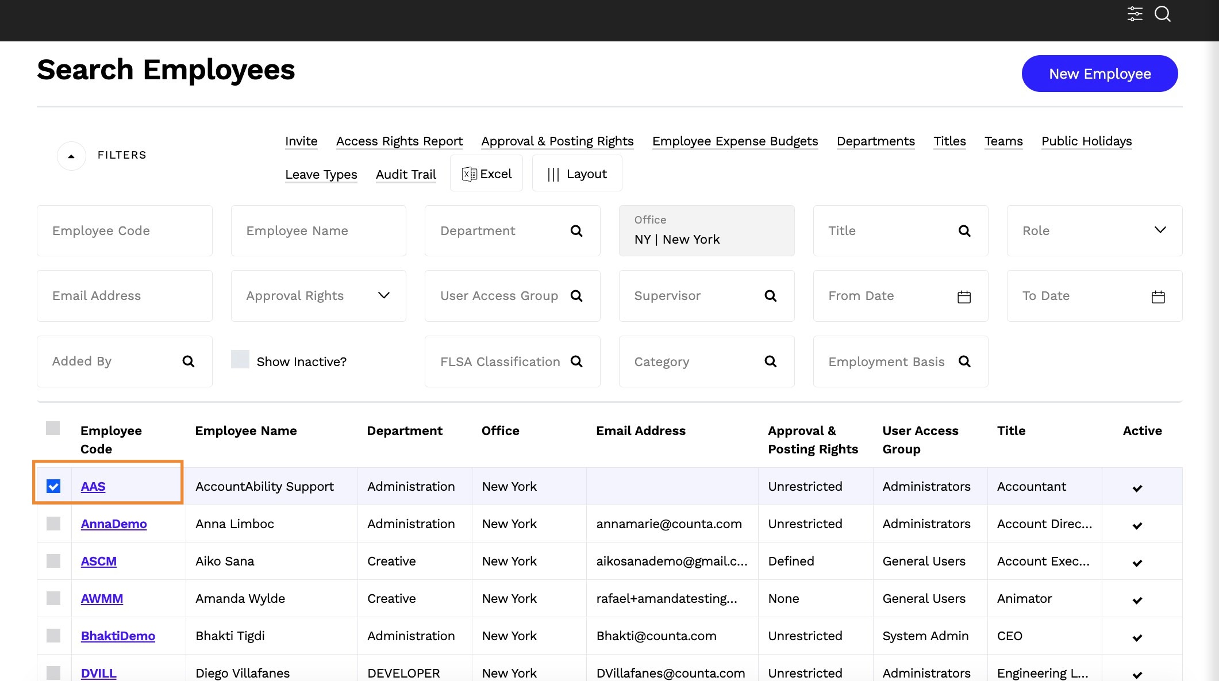This screenshot has height=681, width=1219.
Task: Select the AnnaDemo row checkbox
Action: (x=53, y=524)
